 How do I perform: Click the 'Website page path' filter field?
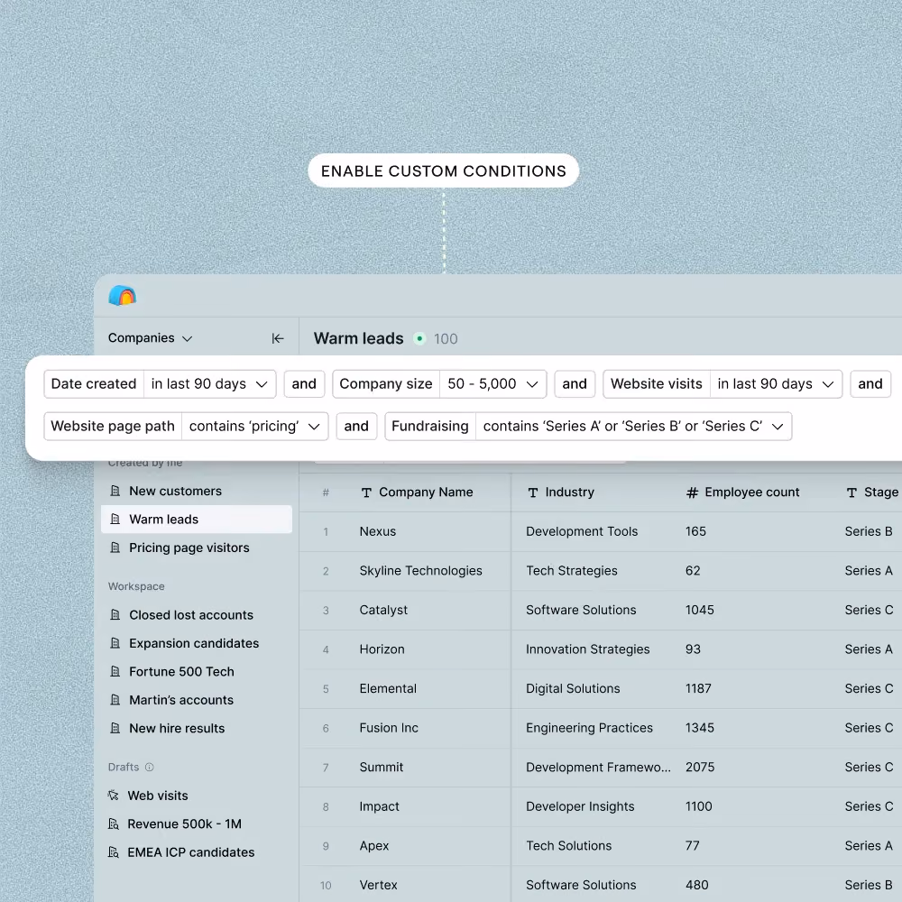pyautogui.click(x=113, y=427)
